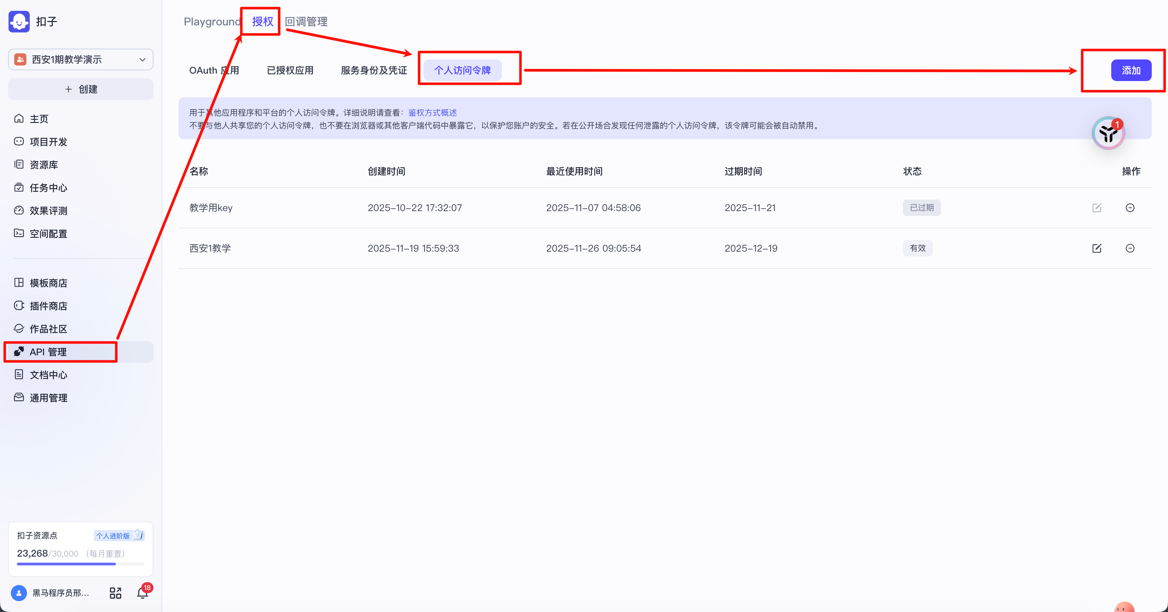Screen dimensions: 1168x612
Task: Click the workspace team icon
Action: (x=20, y=59)
